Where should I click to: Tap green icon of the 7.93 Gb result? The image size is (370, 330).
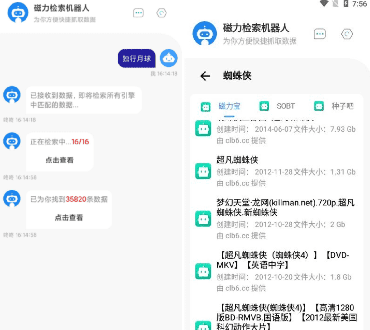tap(203, 129)
